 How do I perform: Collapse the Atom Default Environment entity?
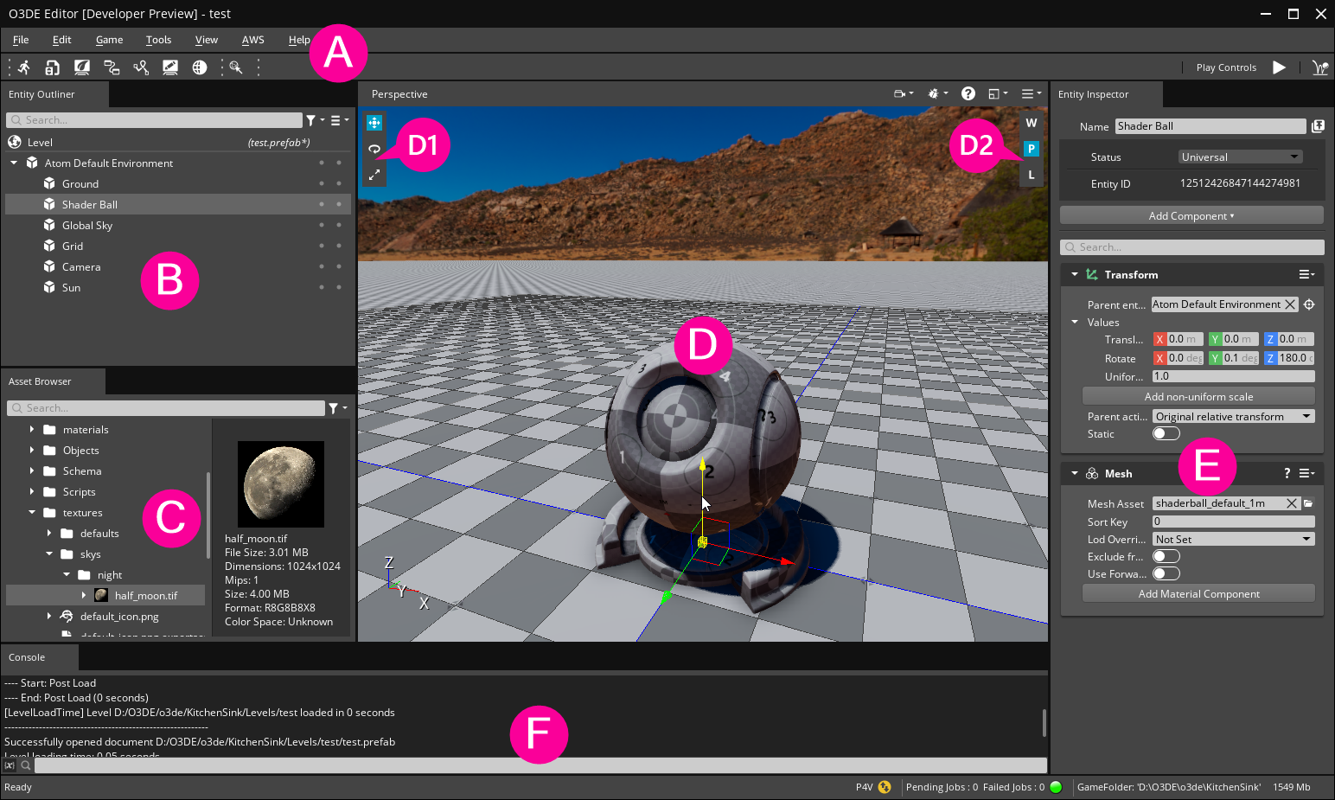[14, 163]
